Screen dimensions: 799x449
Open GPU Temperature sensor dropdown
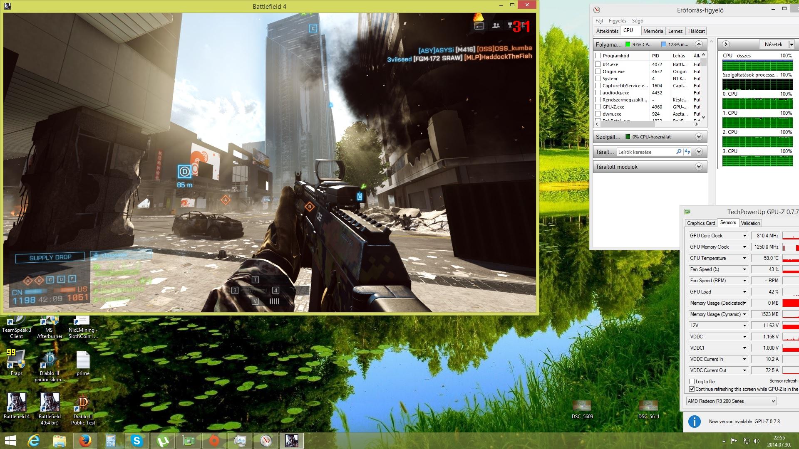tap(744, 258)
